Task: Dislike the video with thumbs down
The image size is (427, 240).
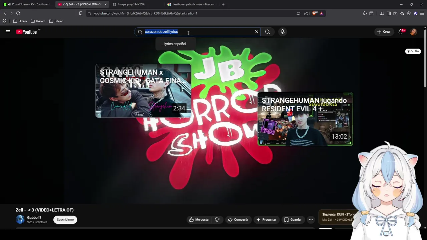Action: [x=217, y=220]
